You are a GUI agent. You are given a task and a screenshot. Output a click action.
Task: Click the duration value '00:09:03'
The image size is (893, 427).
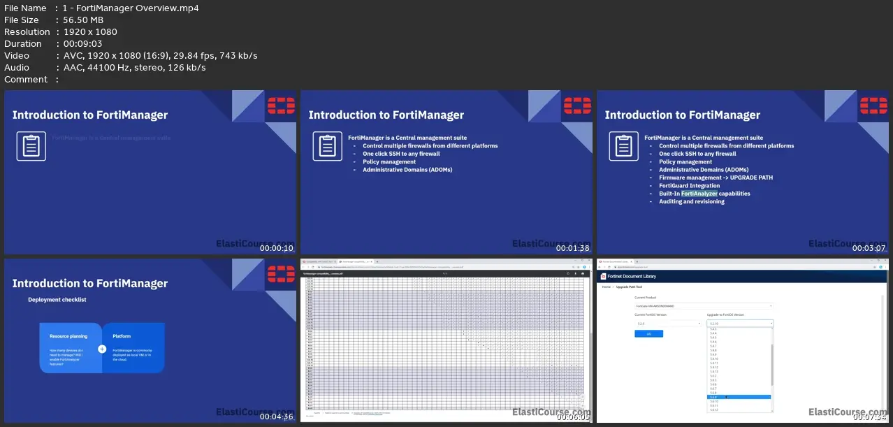(82, 44)
